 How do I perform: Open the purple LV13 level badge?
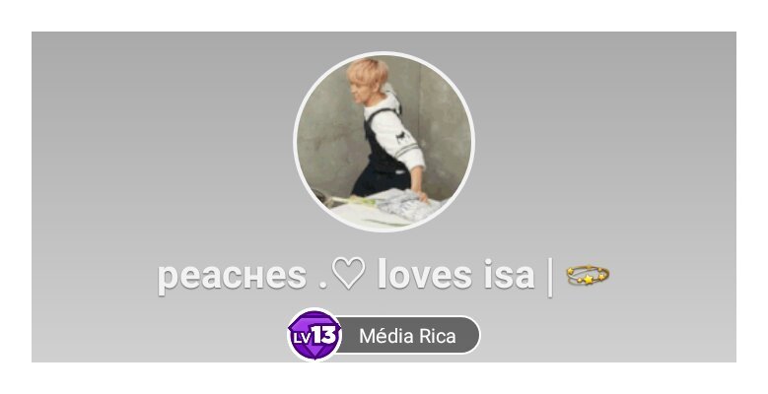[314, 335]
